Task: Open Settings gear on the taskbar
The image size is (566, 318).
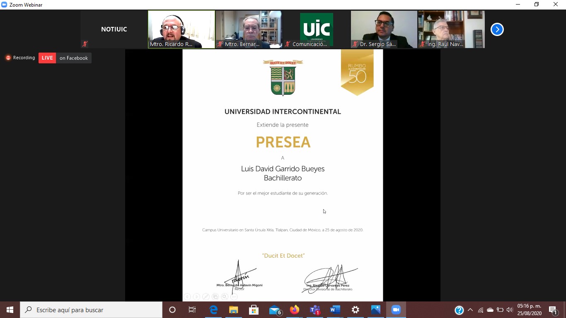Action: [x=356, y=310]
